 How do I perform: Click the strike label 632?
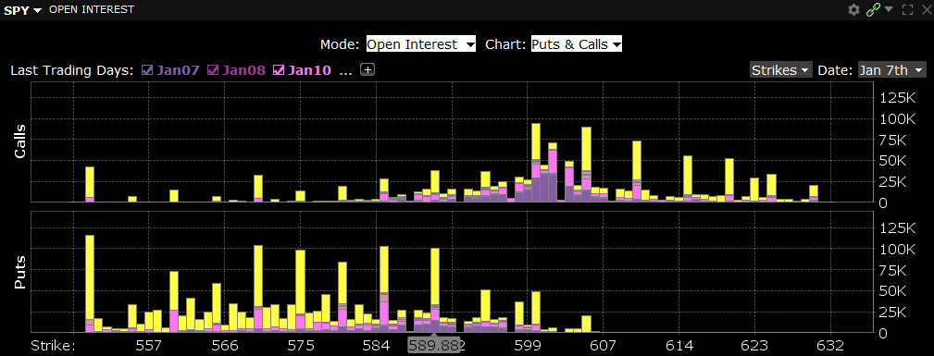click(x=830, y=346)
